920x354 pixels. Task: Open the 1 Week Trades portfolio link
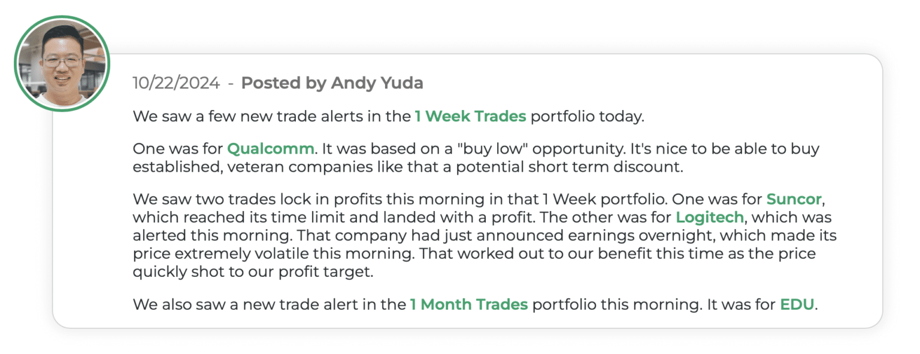click(470, 116)
